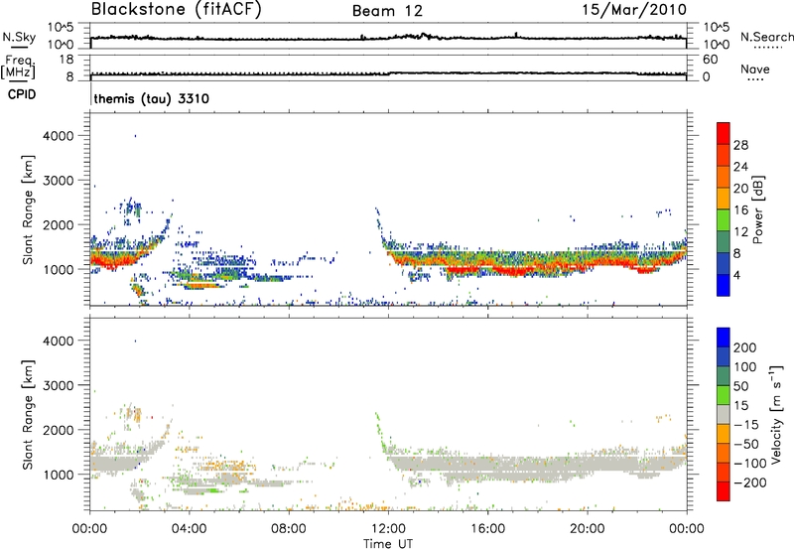This screenshot has width=794, height=550.
Task: Click the N.Search legend label
Action: [766, 37]
